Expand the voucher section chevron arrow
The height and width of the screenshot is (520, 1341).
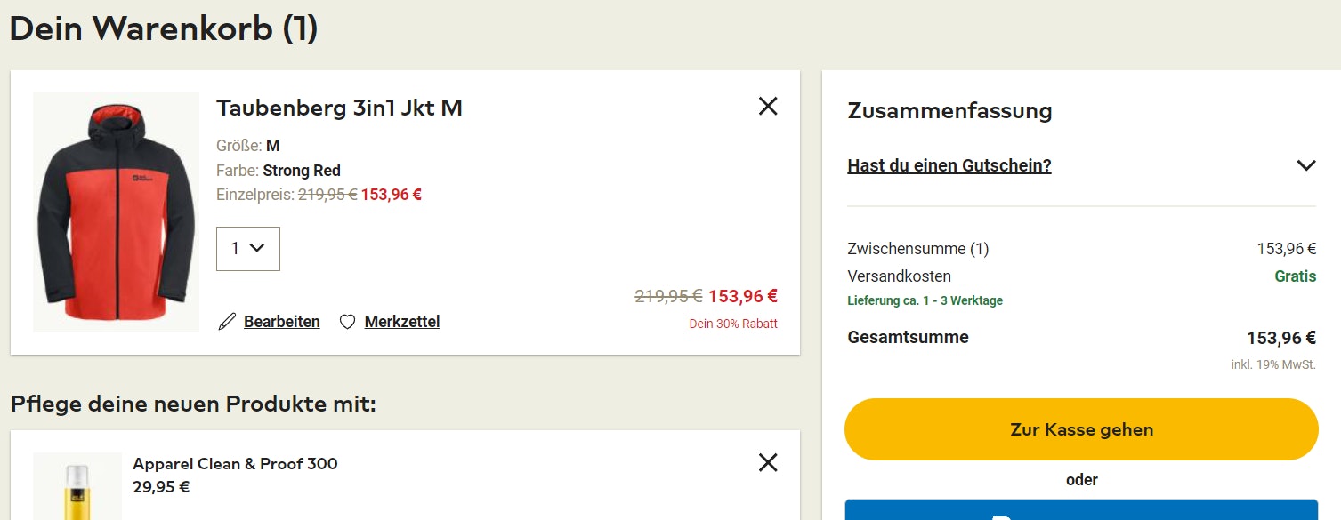1305,165
